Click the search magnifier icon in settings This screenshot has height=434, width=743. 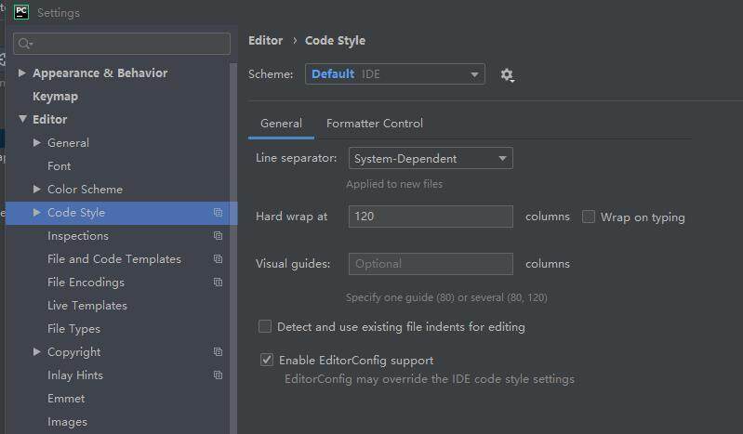[x=25, y=44]
